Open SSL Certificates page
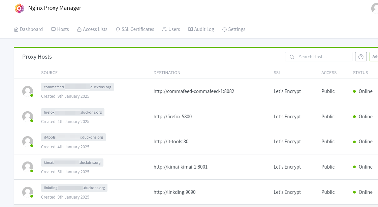The width and height of the screenshot is (378, 207). (135, 29)
